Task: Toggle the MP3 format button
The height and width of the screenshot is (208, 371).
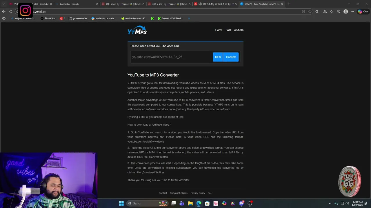Action: point(218,57)
